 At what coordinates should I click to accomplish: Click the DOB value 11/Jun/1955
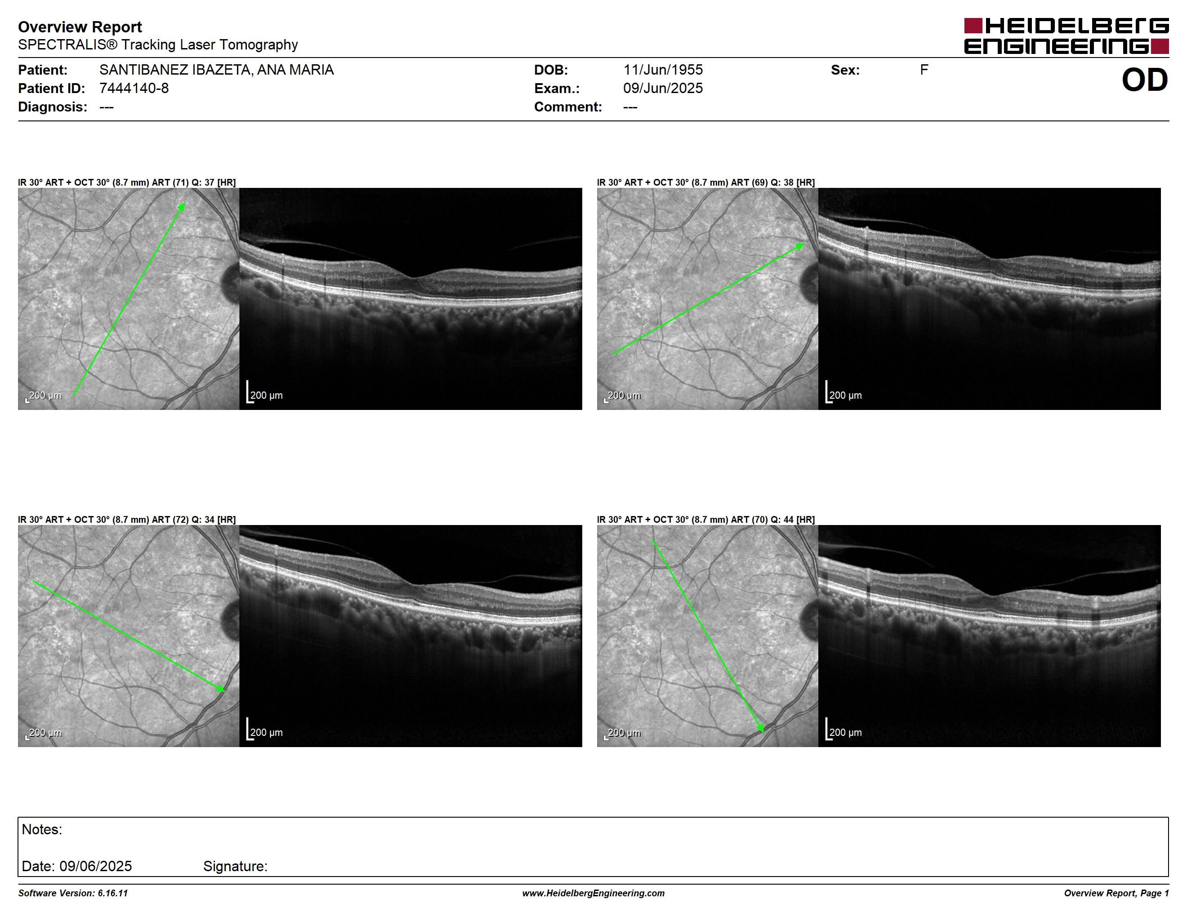pyautogui.click(x=663, y=70)
